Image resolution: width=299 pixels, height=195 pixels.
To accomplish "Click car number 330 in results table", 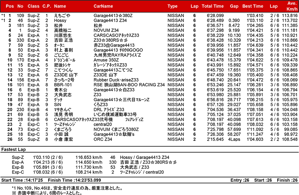I will 20,40.
